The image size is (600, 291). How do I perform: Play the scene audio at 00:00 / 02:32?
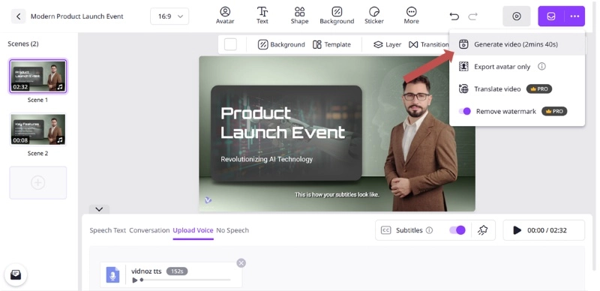(517, 230)
